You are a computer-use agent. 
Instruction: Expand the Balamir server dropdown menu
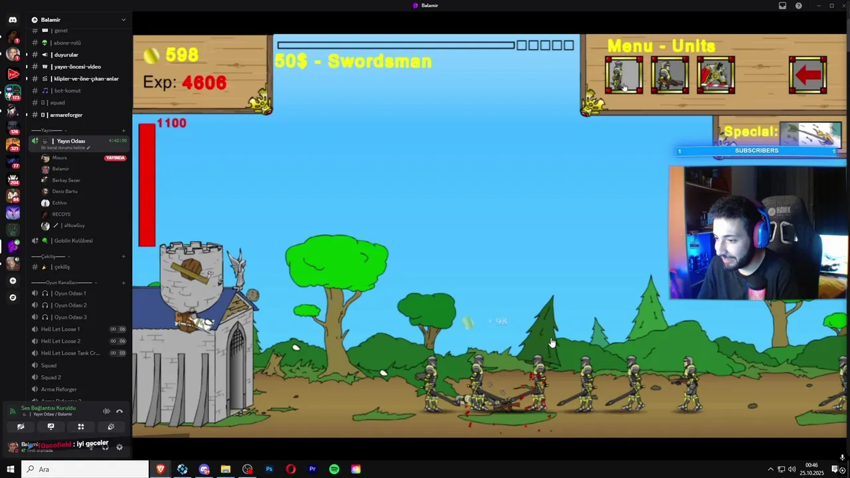(123, 20)
